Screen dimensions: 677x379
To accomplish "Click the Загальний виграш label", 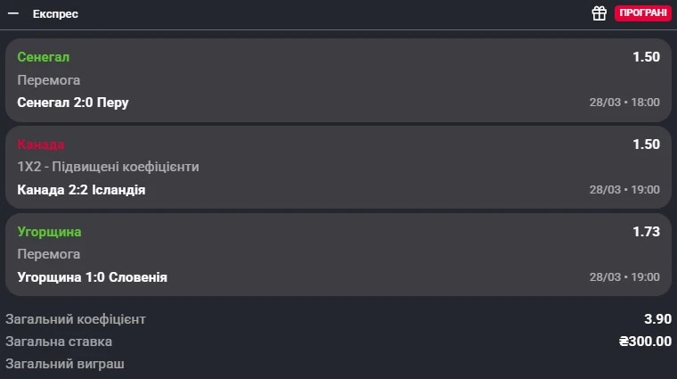I will (x=64, y=364).
